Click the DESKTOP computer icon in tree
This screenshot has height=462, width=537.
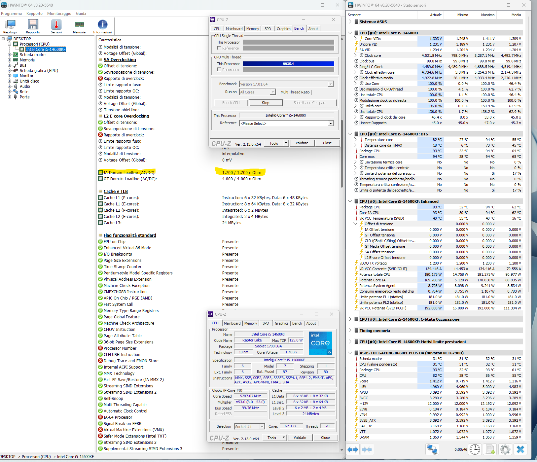click(x=10, y=39)
